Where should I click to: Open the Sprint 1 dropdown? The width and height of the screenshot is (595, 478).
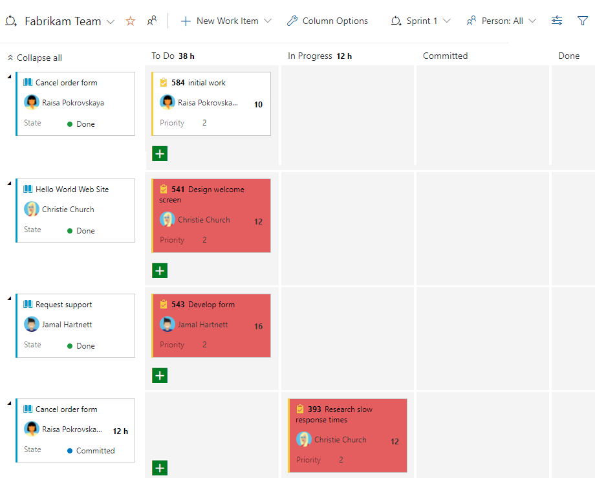[421, 21]
